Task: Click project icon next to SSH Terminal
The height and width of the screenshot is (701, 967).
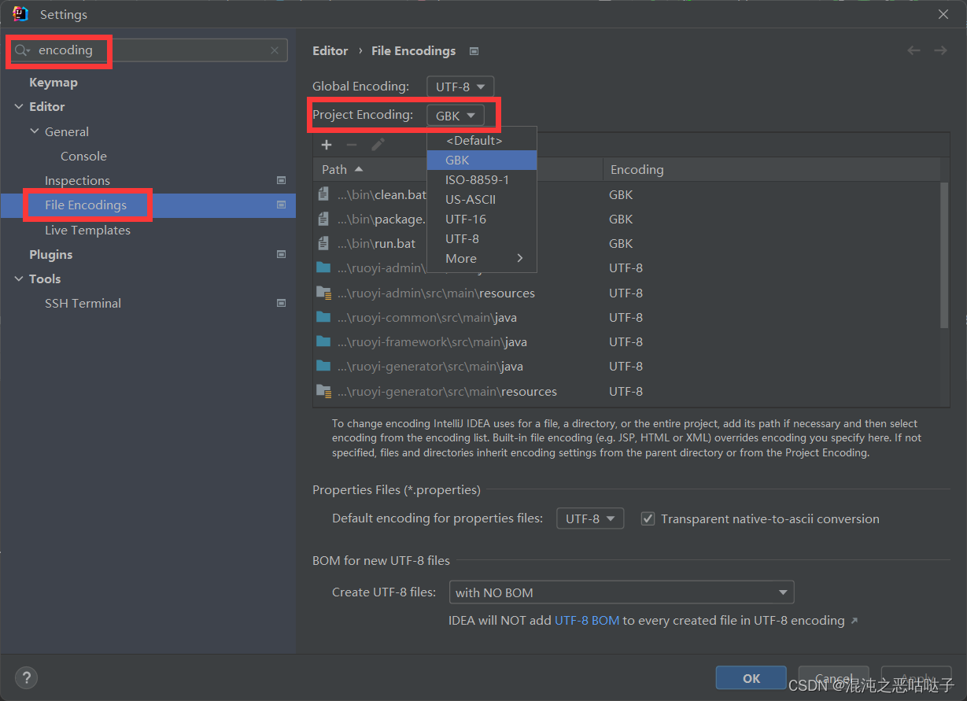Action: tap(281, 303)
